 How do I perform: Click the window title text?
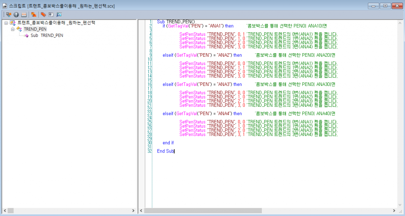tap(62, 6)
